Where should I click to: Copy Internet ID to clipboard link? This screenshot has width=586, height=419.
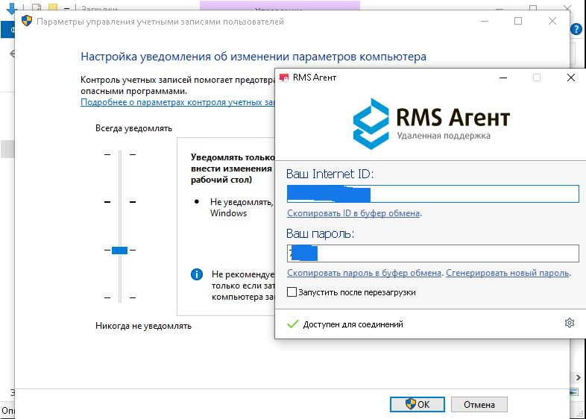coord(353,213)
